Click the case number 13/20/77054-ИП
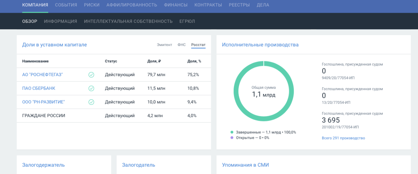This screenshot has height=174, width=418. point(336,102)
